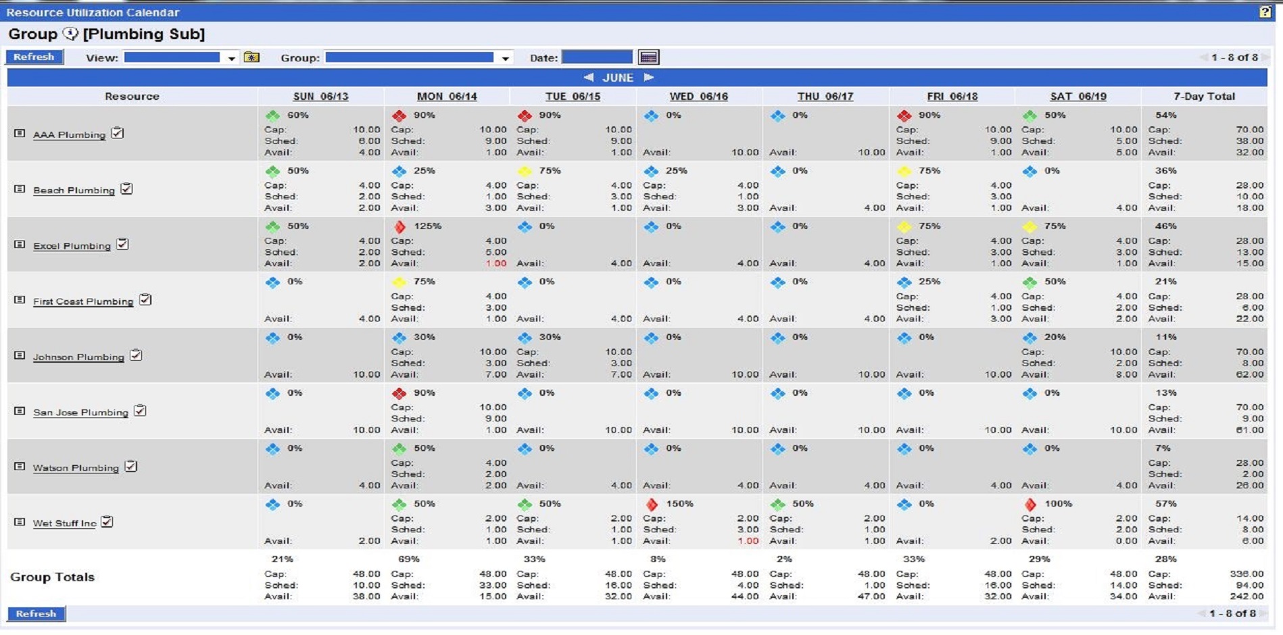Click the bottom previous-page arrow by 1 - 8 of 8

coord(1201,613)
